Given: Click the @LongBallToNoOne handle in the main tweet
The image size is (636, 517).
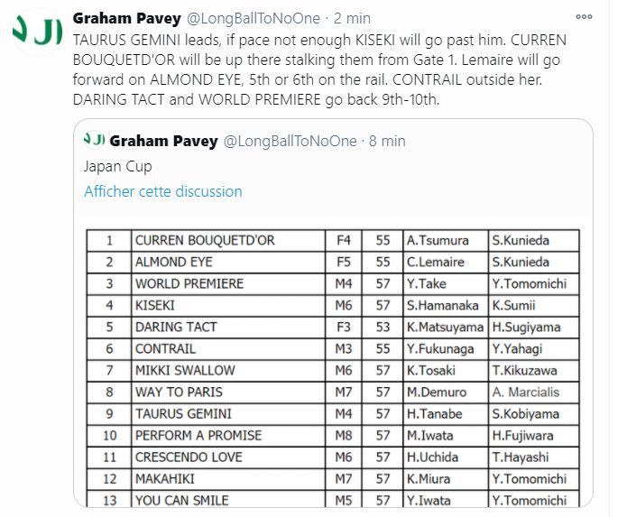Looking at the screenshot, I should [253, 18].
